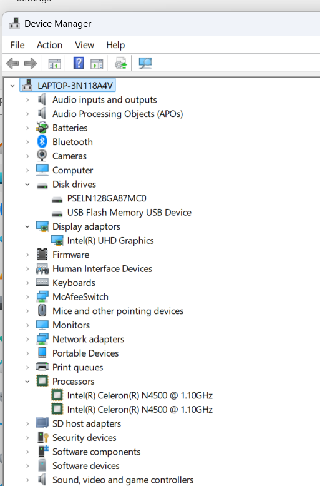320x486 pixels.
Task: Click the SD host adapters icon
Action: click(x=42, y=423)
